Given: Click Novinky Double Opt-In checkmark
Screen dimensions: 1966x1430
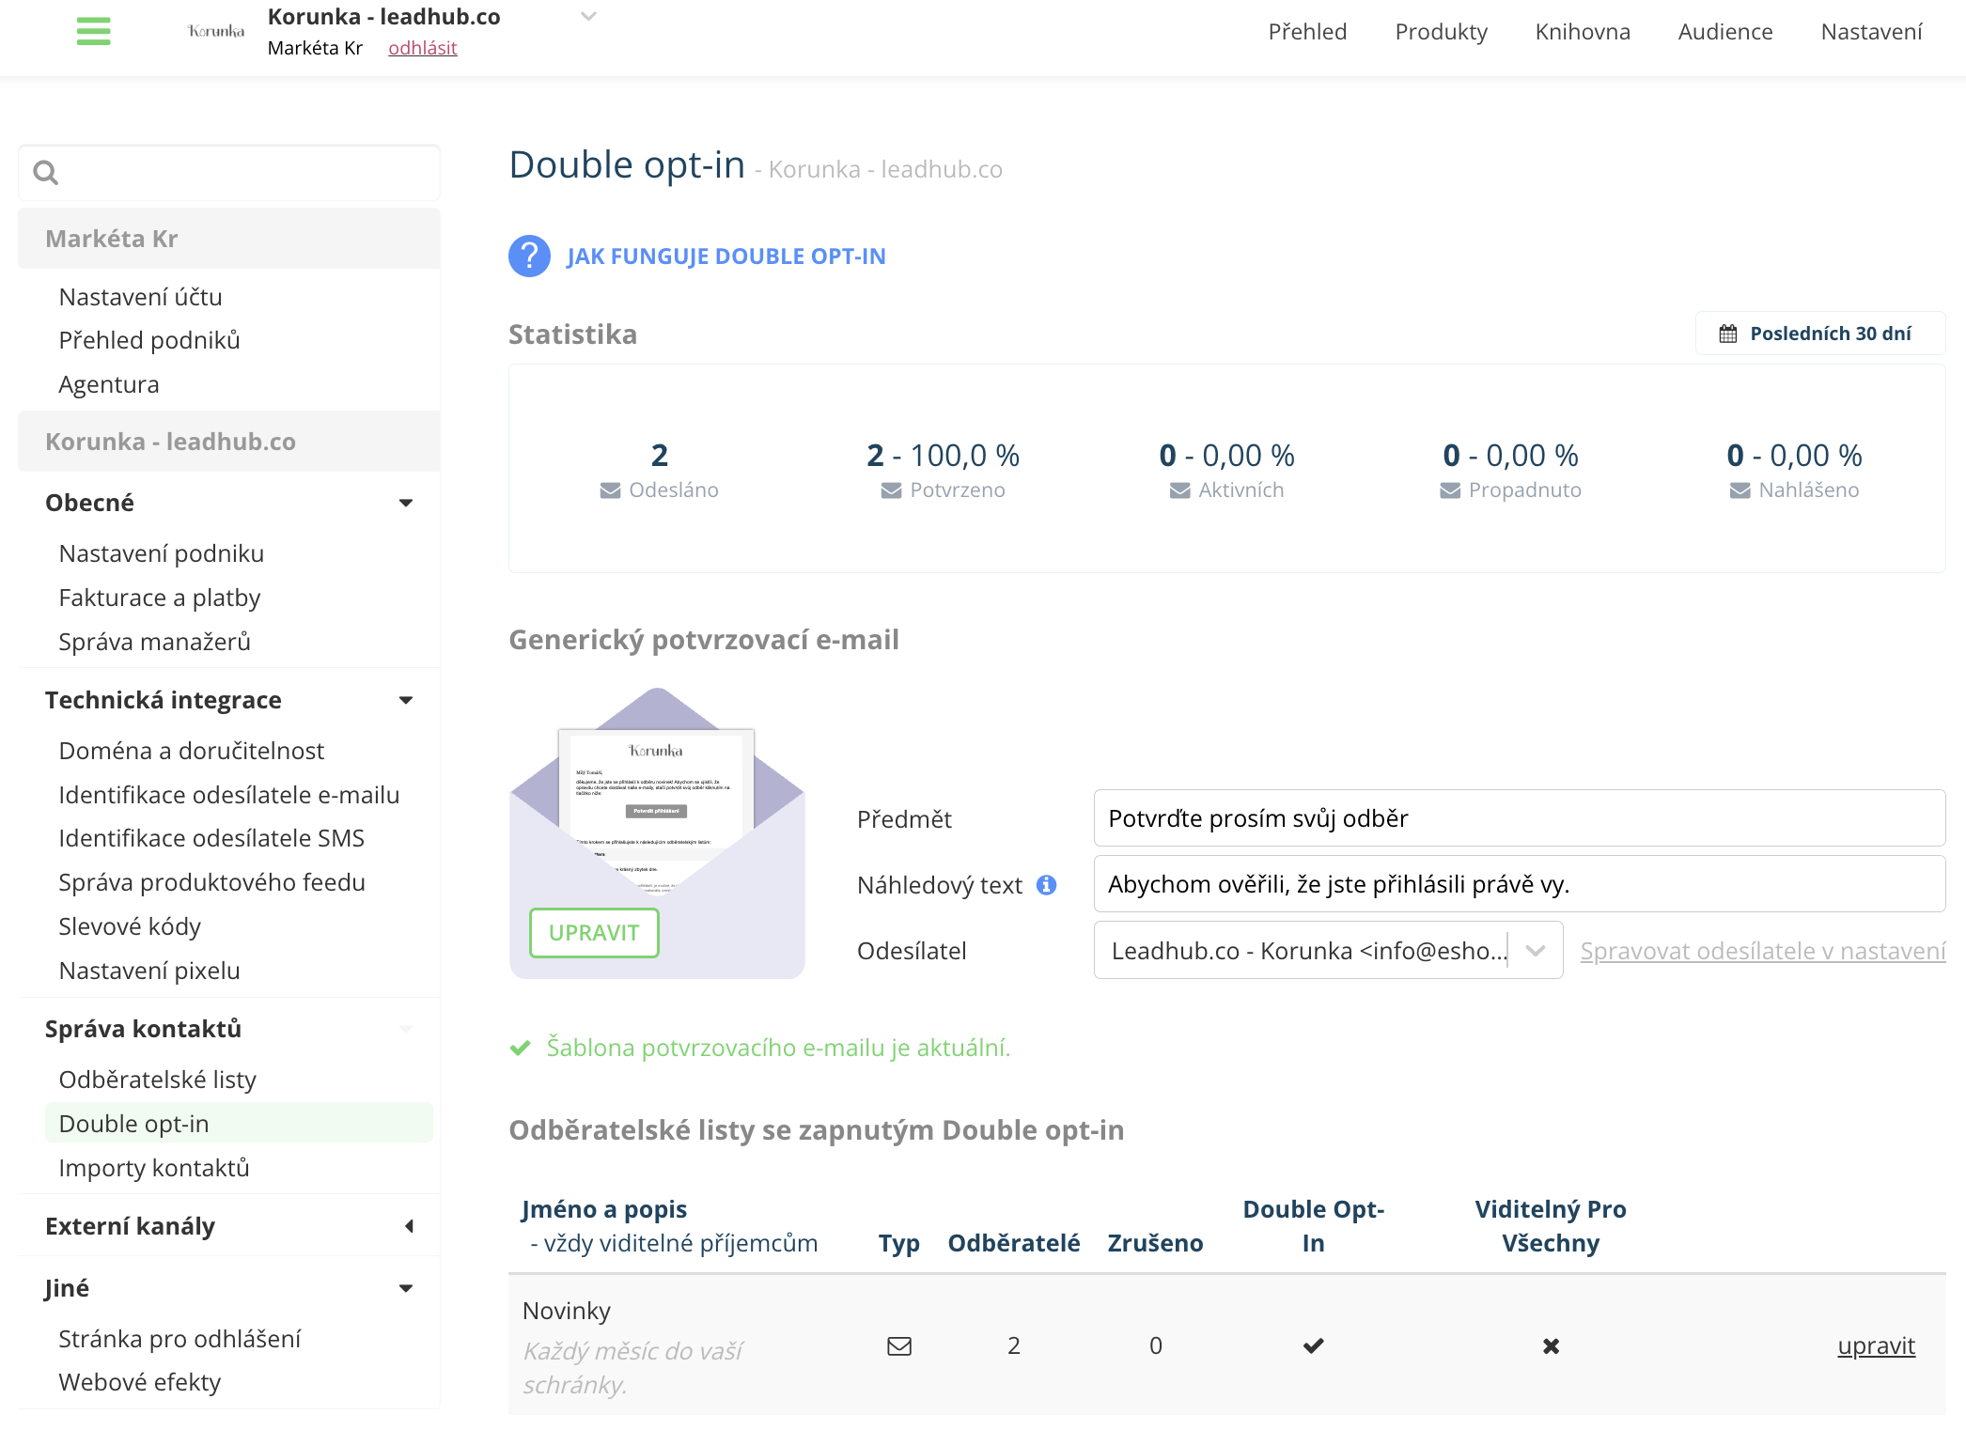Looking at the screenshot, I should 1313,1346.
